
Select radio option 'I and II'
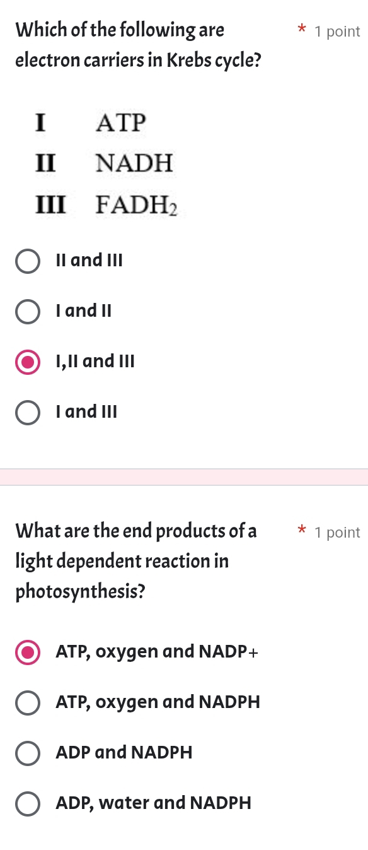tap(28, 311)
